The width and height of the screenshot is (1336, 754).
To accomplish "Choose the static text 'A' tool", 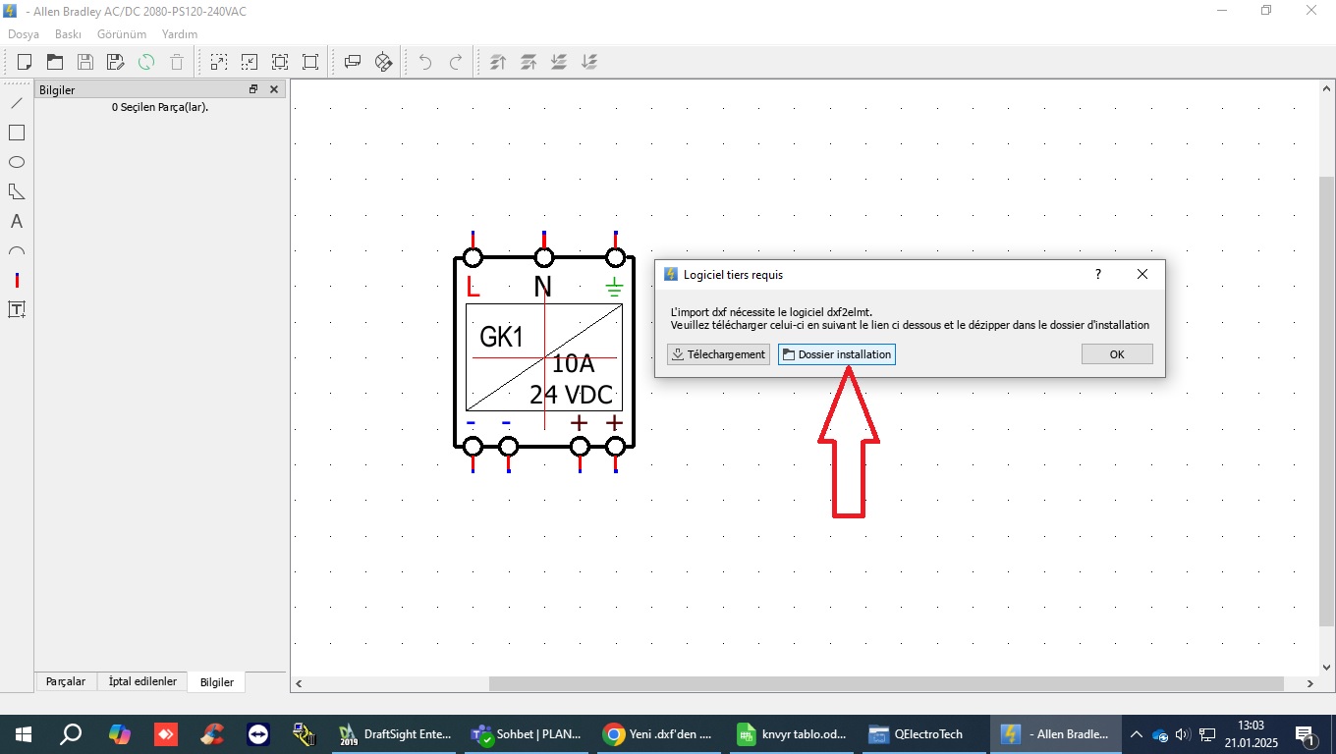I will point(17,221).
